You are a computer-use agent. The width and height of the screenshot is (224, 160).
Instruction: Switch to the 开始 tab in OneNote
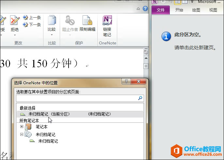179,10
